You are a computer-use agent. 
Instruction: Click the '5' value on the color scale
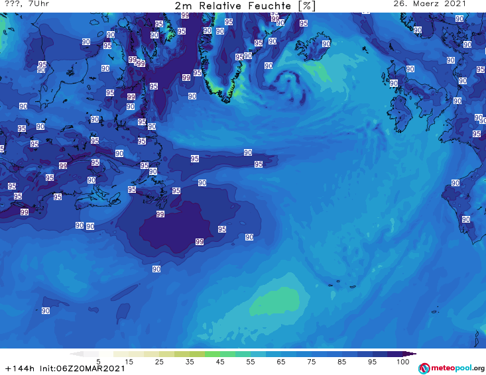(98, 362)
